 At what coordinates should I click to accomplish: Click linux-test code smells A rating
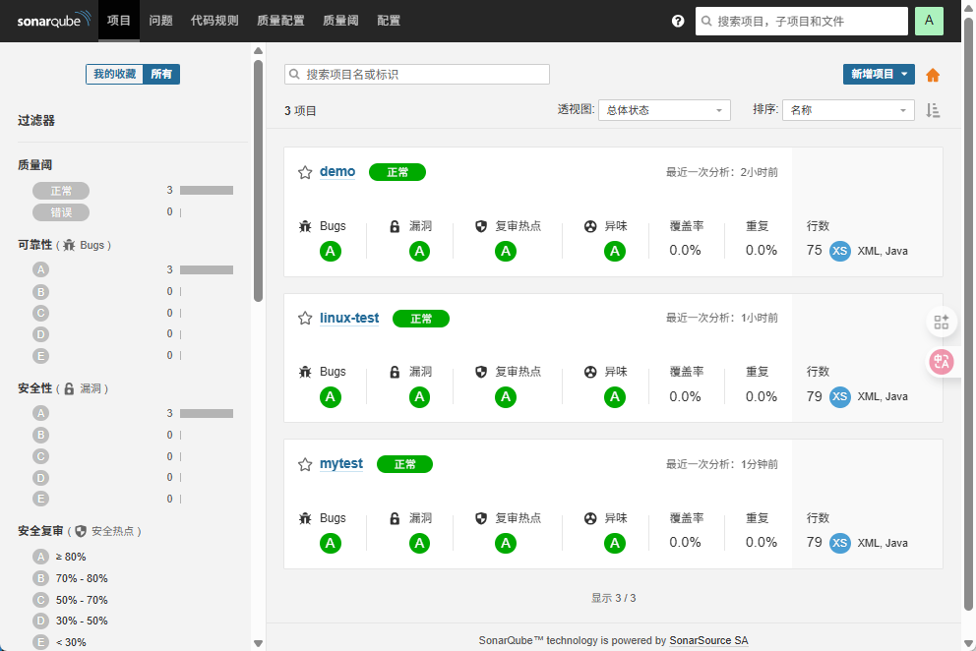point(614,397)
